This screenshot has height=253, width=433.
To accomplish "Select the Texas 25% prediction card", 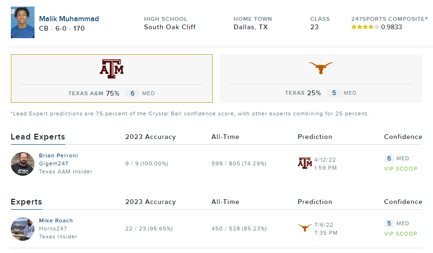I will click(x=321, y=79).
